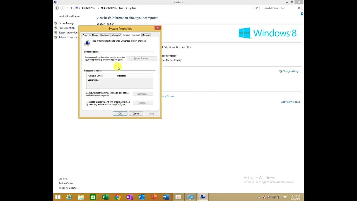Click the Advanced system settings shield icon
The image size is (357, 201).
(x=56, y=37)
